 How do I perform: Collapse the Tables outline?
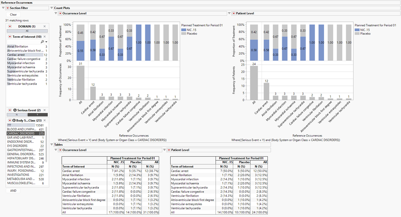[52, 145]
